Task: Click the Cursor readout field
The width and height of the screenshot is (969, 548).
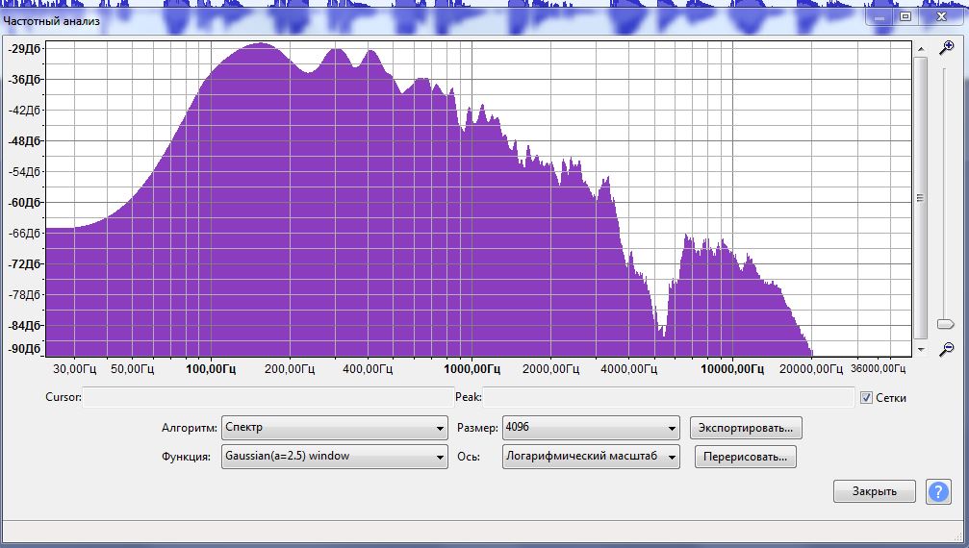Action: pyautogui.click(x=268, y=397)
